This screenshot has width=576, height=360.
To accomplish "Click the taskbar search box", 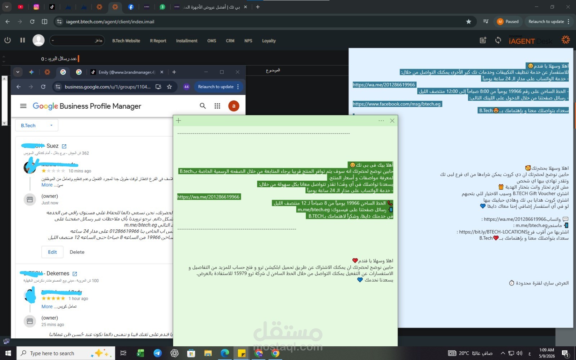I will point(66,353).
